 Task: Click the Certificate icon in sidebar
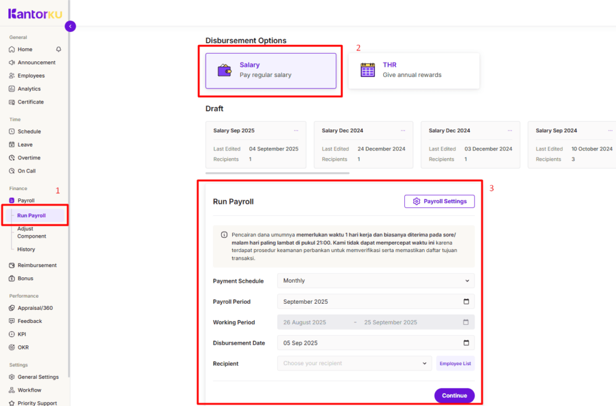point(12,102)
